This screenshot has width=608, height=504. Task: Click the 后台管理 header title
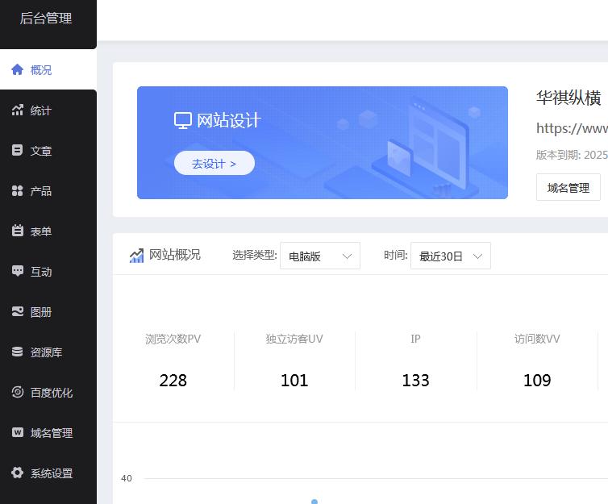[46, 19]
